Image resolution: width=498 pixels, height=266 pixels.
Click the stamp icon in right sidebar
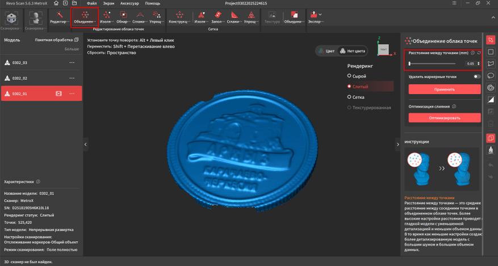pos(491,150)
